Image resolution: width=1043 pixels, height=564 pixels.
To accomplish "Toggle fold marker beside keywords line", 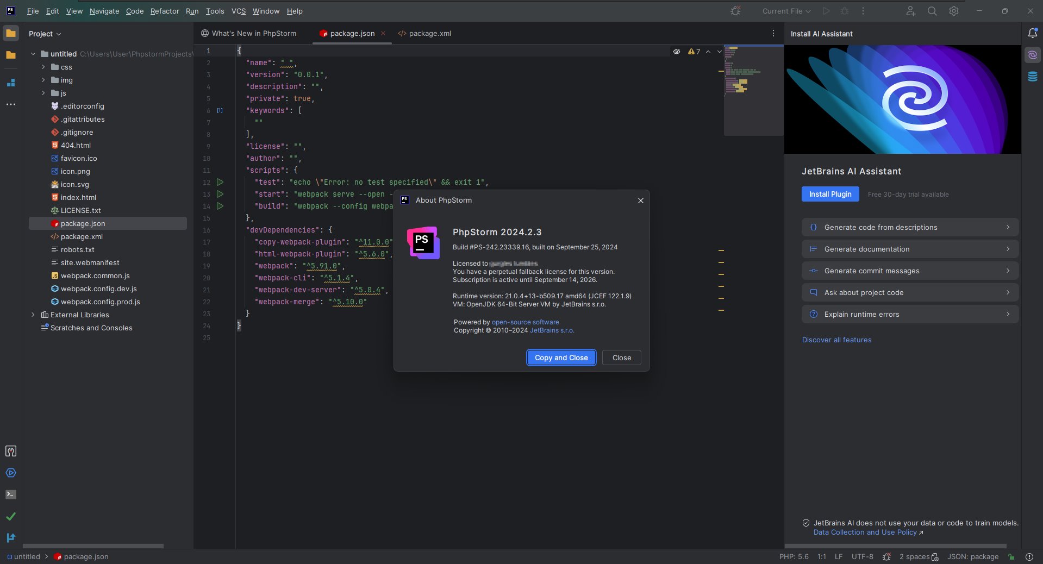I will 220,110.
